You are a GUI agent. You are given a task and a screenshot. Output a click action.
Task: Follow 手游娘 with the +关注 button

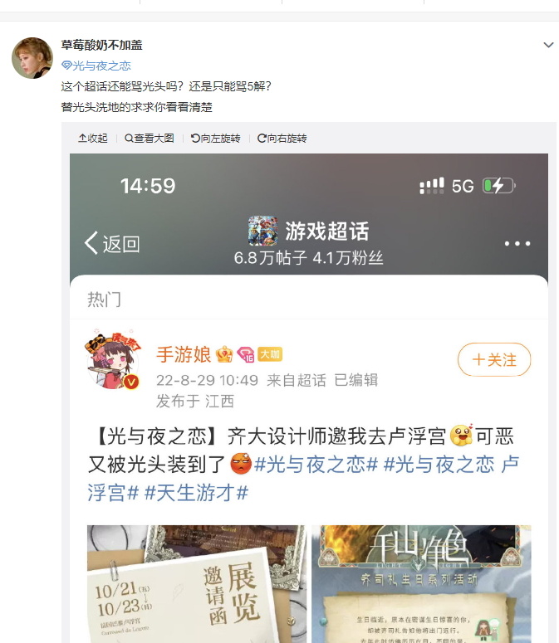(x=494, y=359)
